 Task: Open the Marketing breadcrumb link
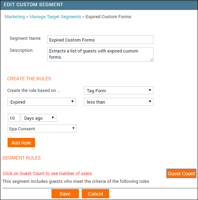pos(15,17)
